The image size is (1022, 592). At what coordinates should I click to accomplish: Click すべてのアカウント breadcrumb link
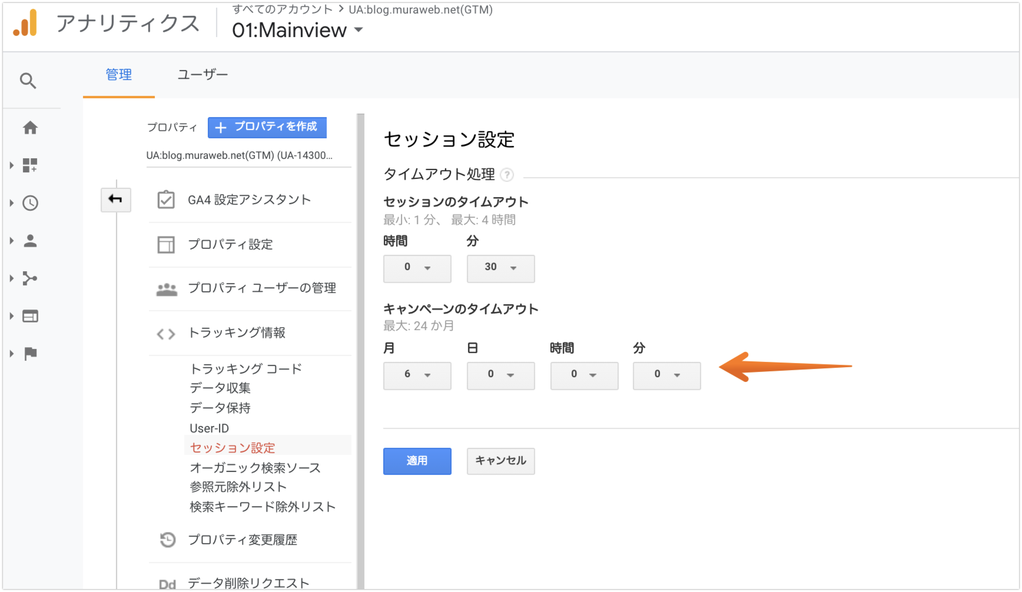[282, 9]
